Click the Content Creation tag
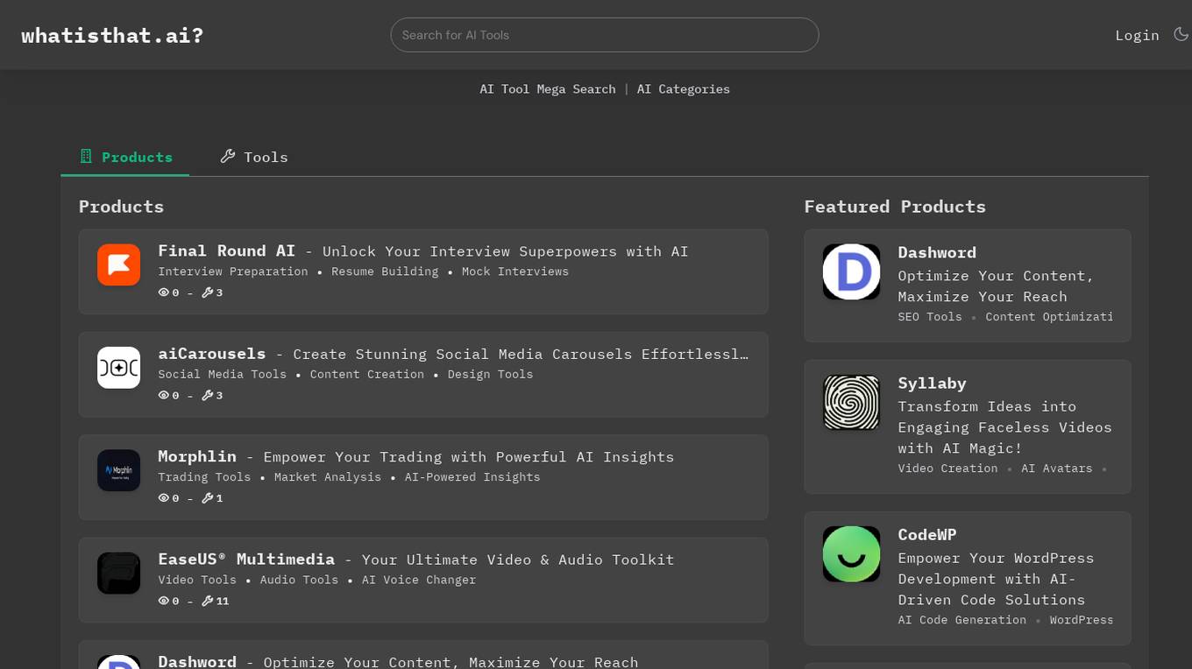Image resolution: width=1192 pixels, height=669 pixels. 367,374
